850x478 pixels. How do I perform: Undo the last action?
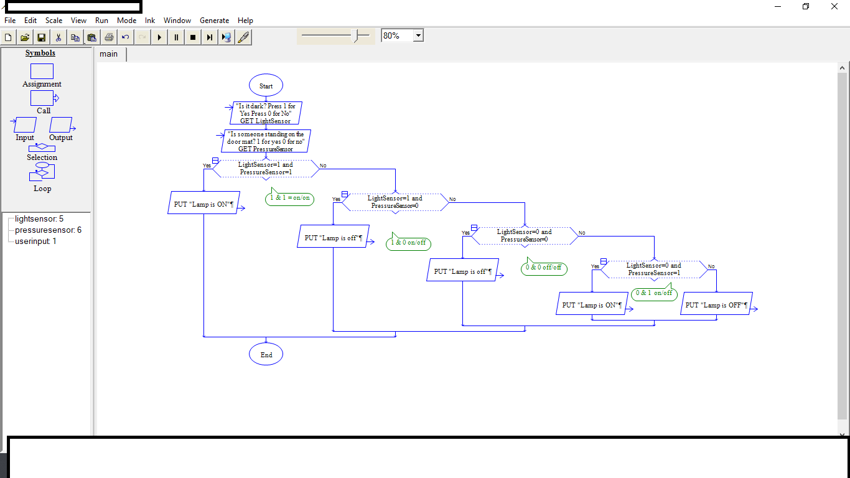point(125,37)
